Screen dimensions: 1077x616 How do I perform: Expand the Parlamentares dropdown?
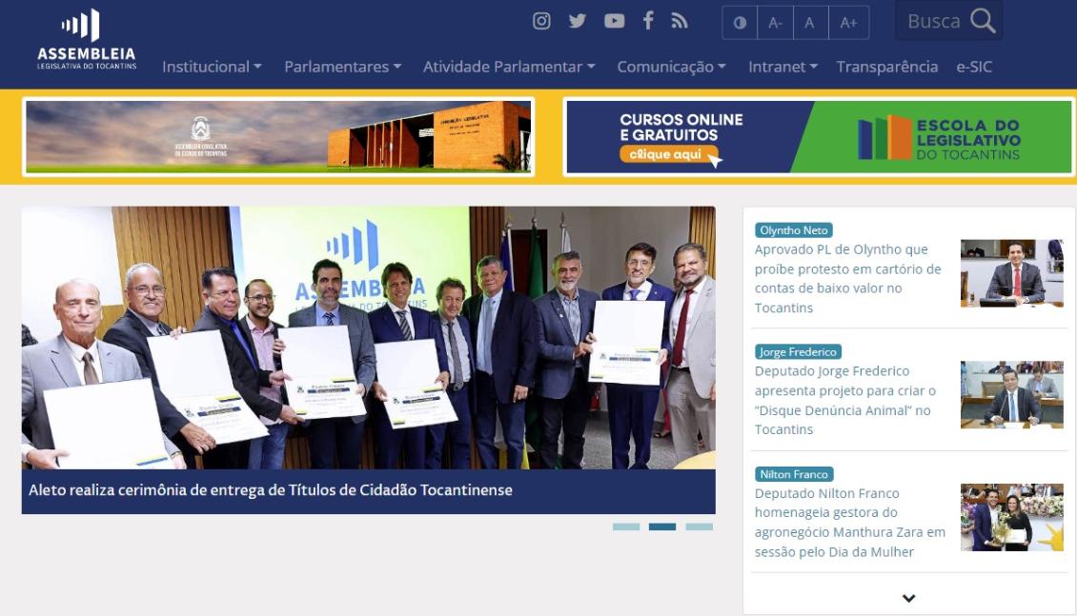click(x=341, y=68)
